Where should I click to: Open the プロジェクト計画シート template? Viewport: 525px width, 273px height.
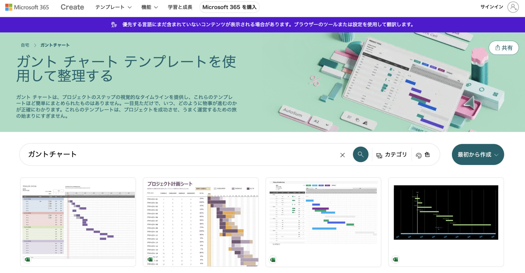201,222
